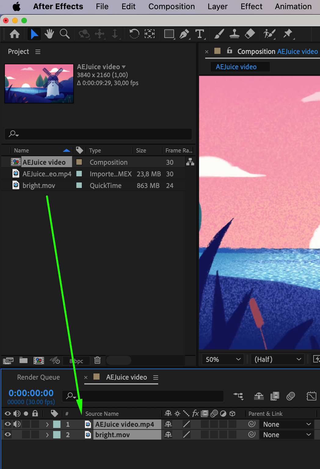
Task: Open Parent dropdown for AEJuice video.mp4 layer
Action: coord(287,424)
